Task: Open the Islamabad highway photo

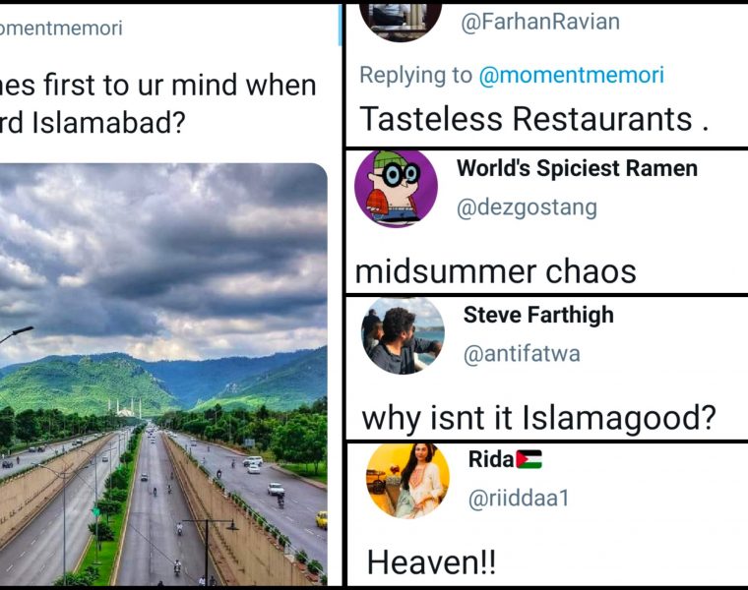Action: [x=163, y=374]
